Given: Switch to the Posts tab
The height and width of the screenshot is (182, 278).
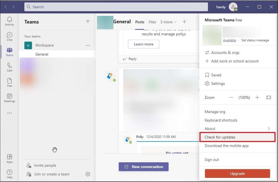Looking at the screenshot, I should [x=140, y=22].
